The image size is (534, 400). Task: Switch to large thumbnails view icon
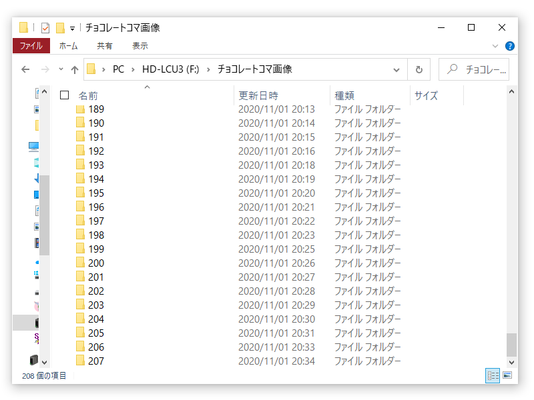click(x=507, y=375)
